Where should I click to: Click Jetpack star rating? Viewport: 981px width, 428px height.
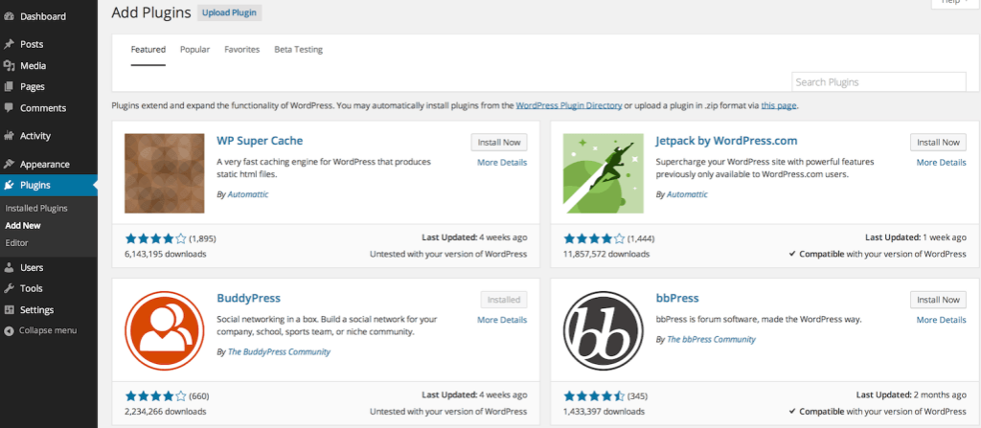pyautogui.click(x=594, y=238)
